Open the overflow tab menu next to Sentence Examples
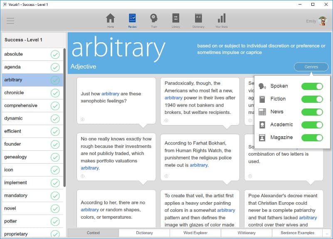333x239 pixels. point(327,233)
